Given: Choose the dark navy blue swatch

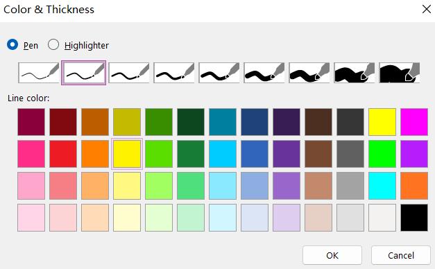Looking at the screenshot, I should click(255, 122).
